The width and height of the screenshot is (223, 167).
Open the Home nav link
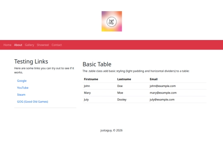[x=7, y=45]
